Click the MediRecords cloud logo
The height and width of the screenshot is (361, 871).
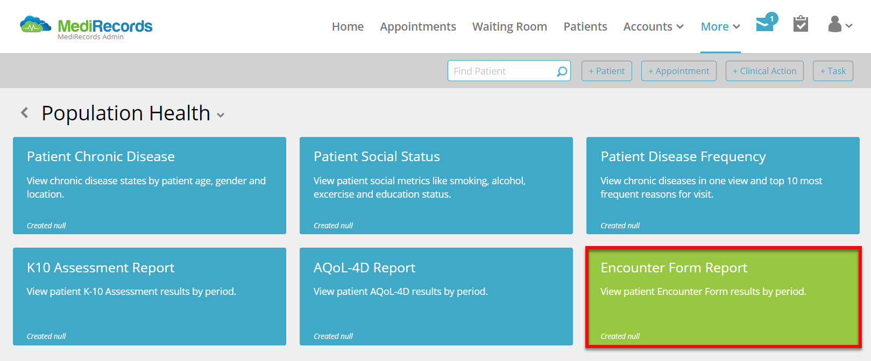[36, 25]
